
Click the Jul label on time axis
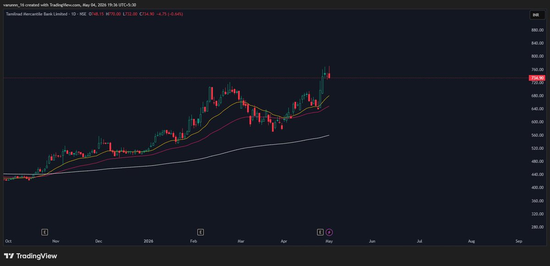[x=419, y=241]
